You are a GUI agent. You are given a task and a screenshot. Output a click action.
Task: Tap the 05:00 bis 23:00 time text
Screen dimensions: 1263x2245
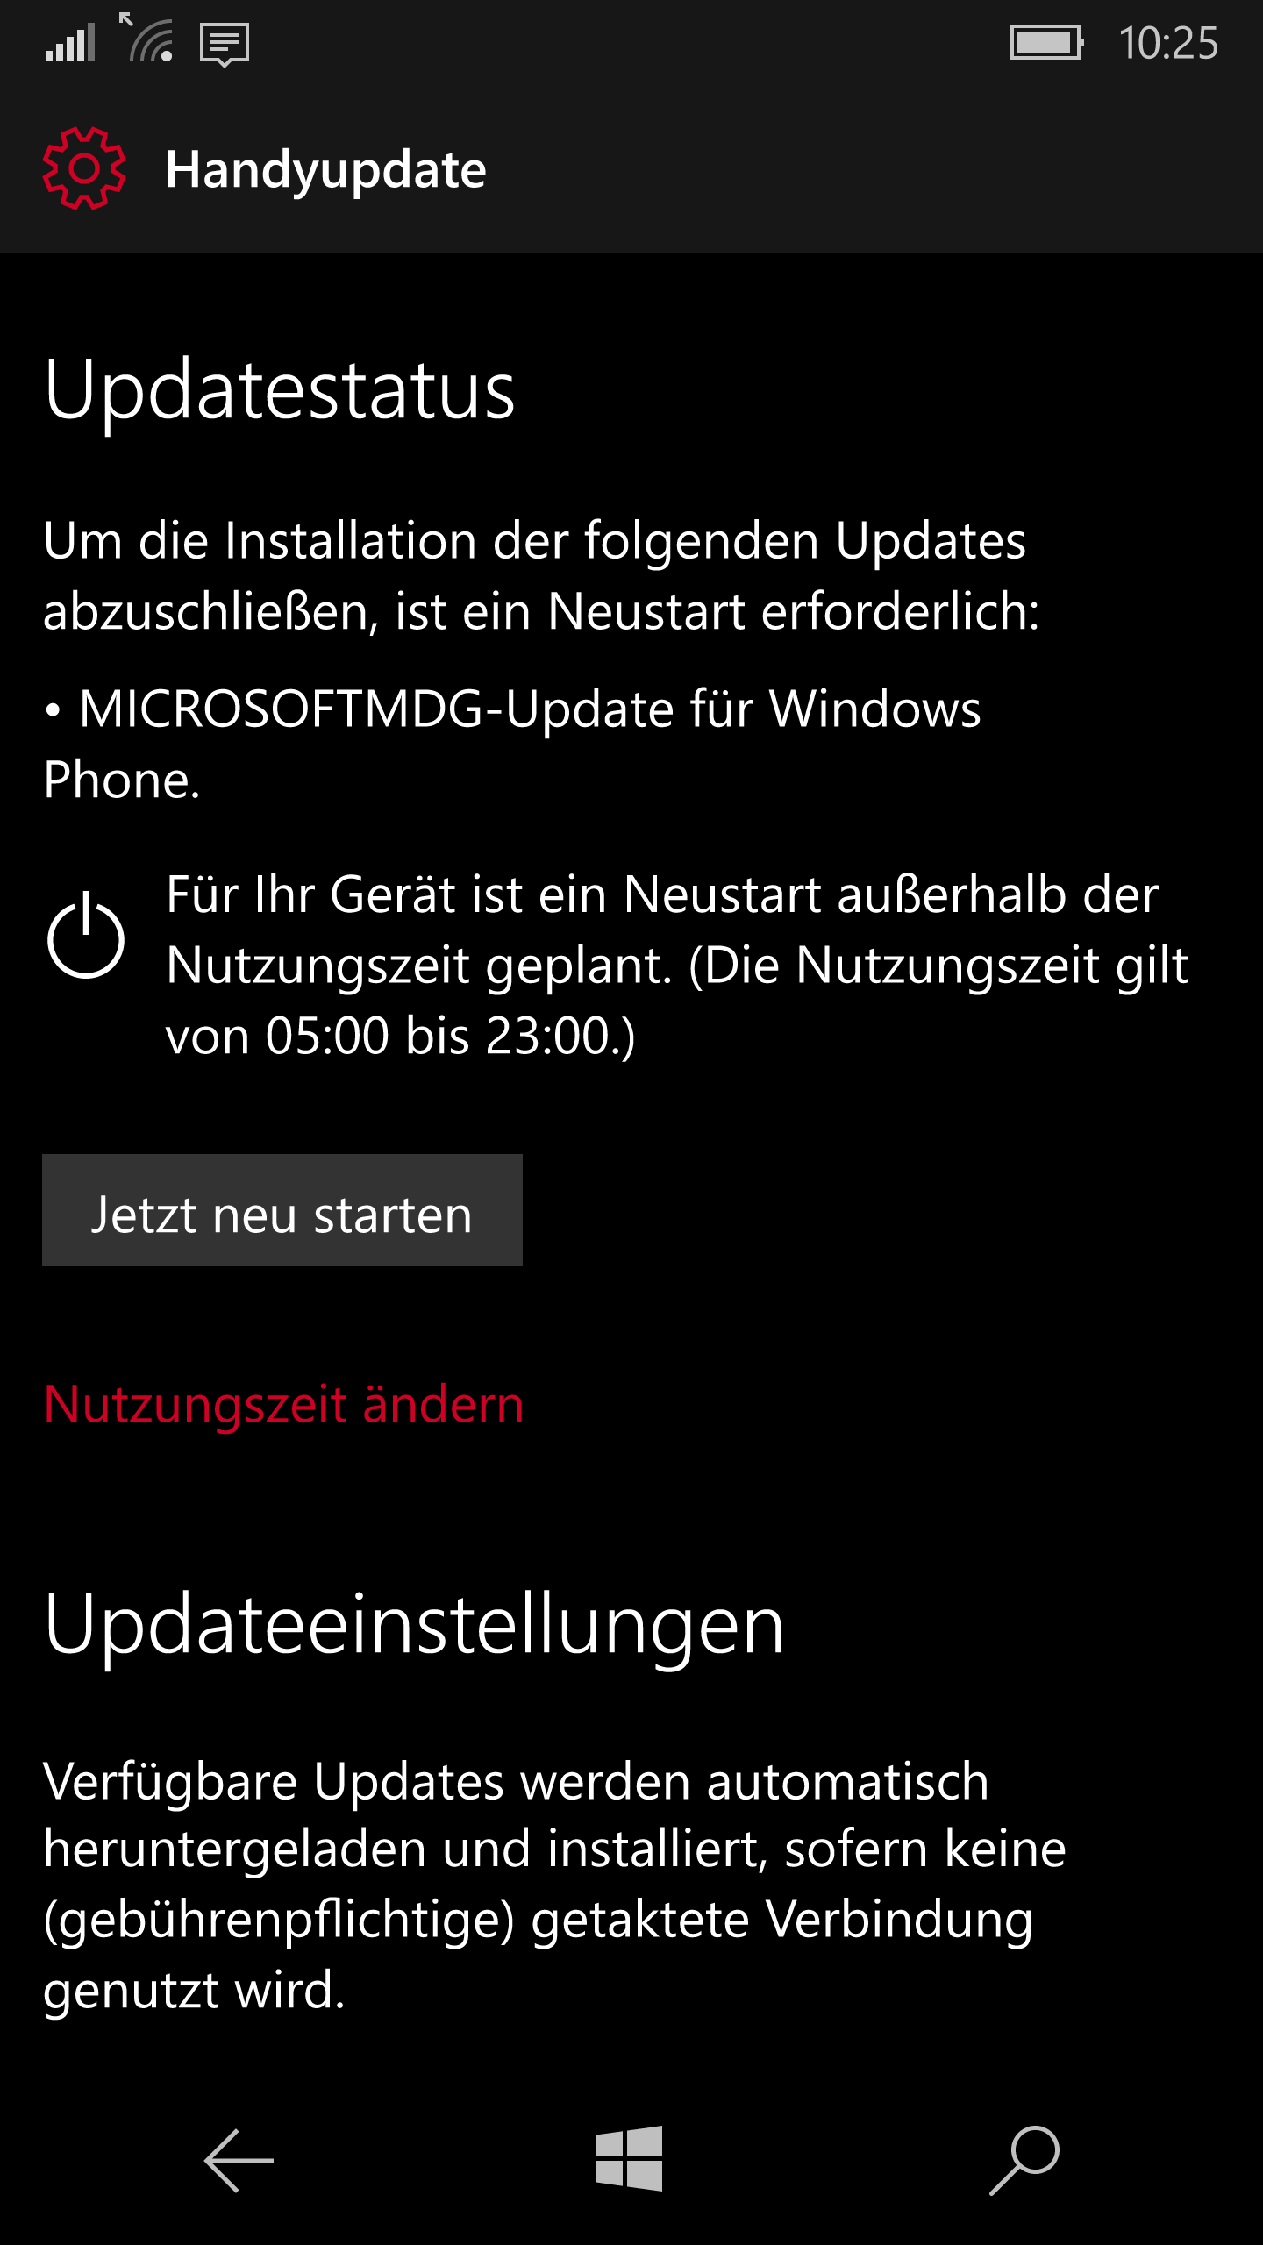pyautogui.click(x=450, y=1036)
